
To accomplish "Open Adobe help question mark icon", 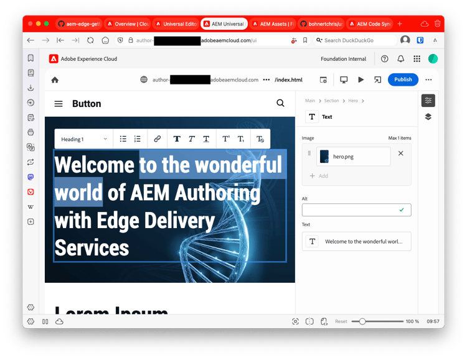I will [385, 59].
